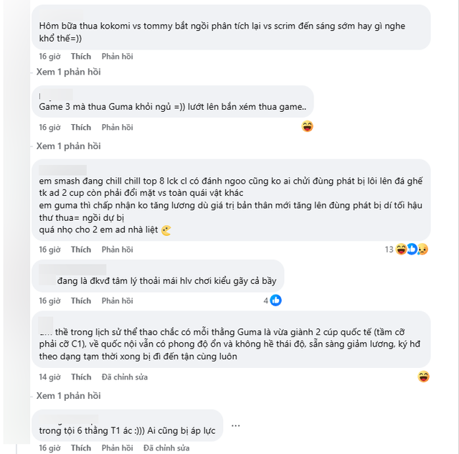Like the "trong tội 6 thằng T1" comment
The height and width of the screenshot is (454, 459).
(81, 448)
